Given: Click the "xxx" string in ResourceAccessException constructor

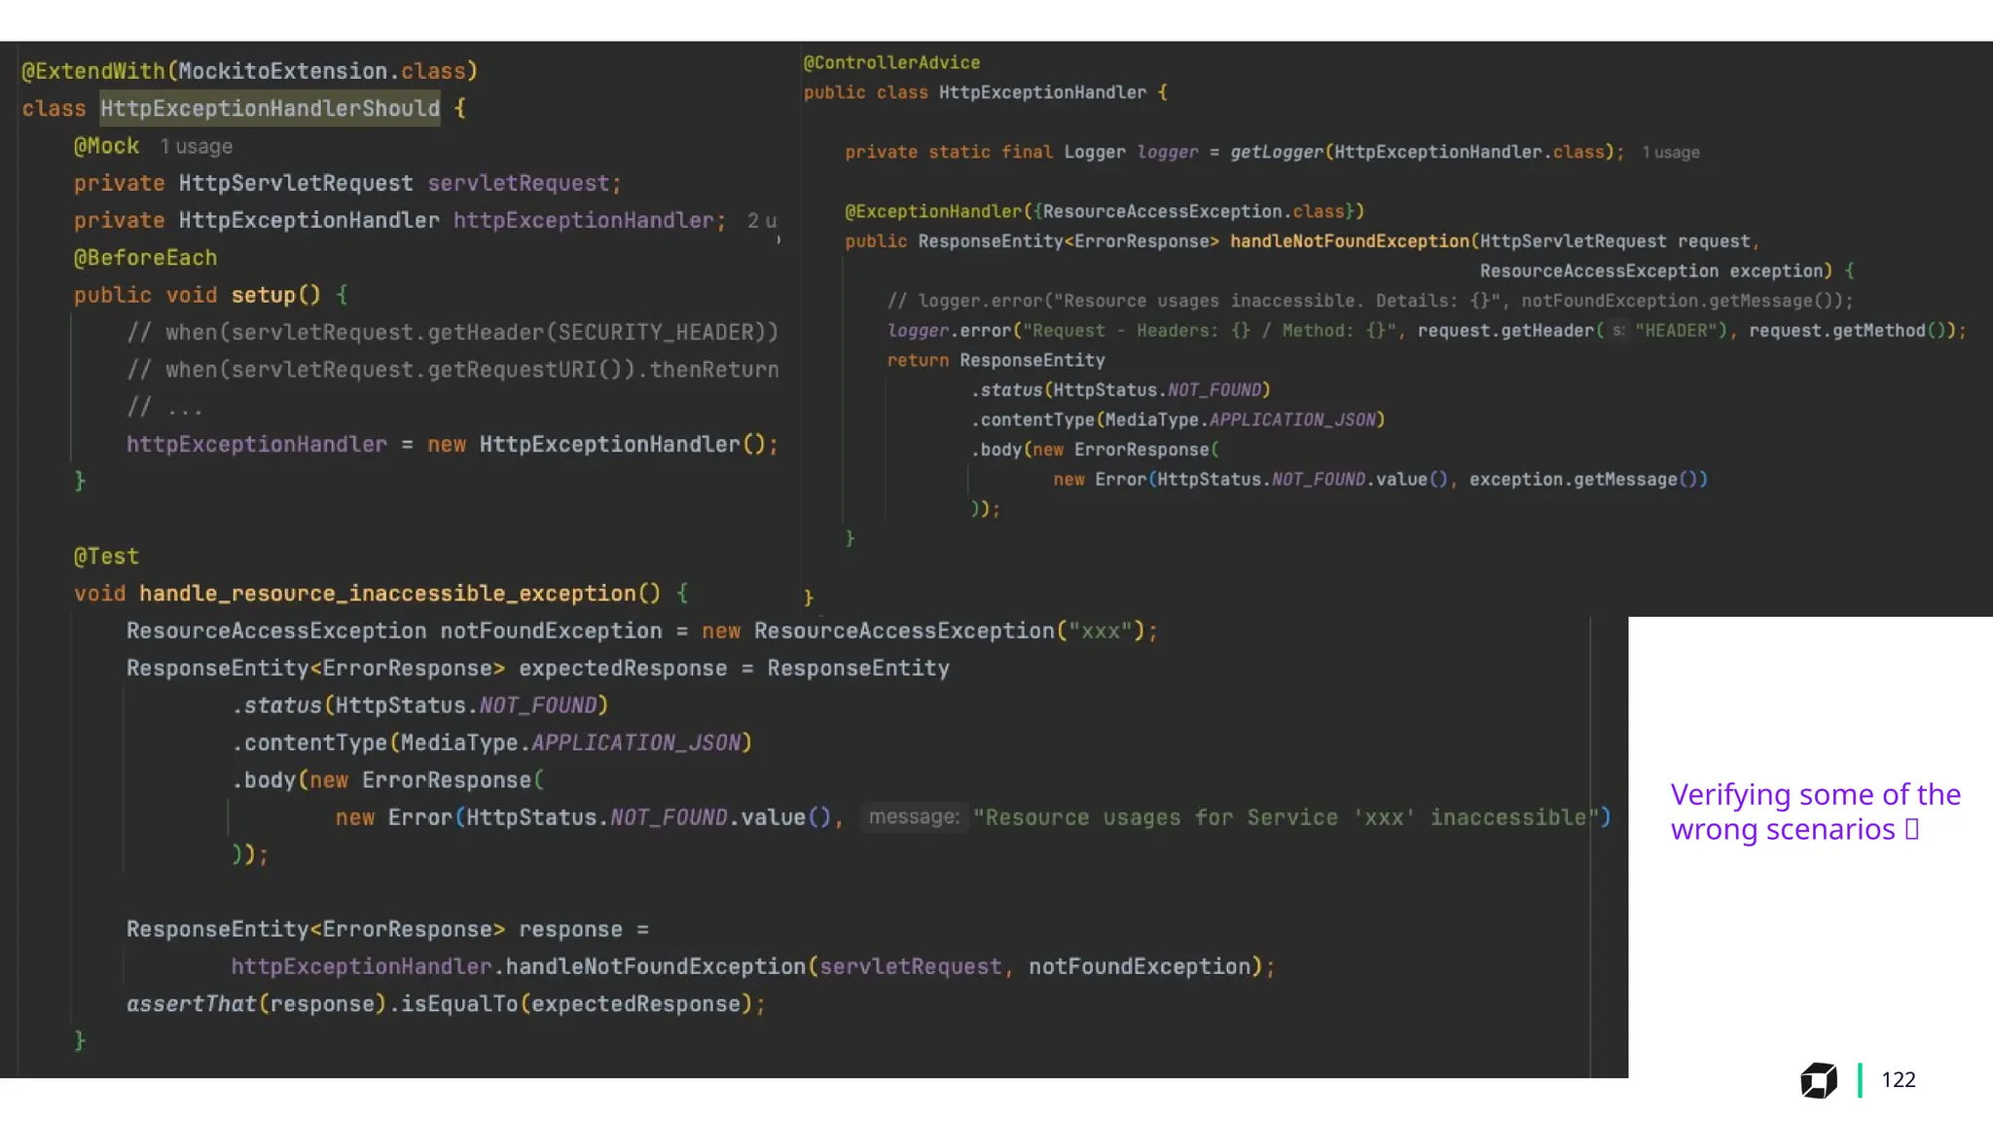Looking at the screenshot, I should pos(1100,632).
